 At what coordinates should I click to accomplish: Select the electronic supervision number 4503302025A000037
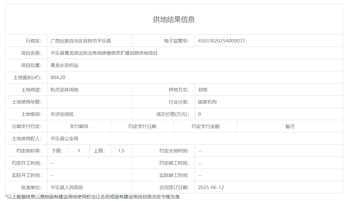pyautogui.click(x=221, y=41)
